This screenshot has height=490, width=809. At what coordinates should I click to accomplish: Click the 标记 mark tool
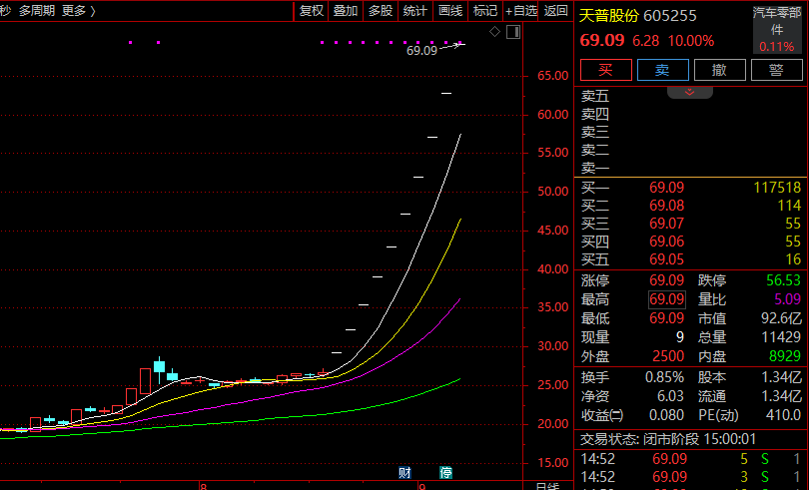click(484, 11)
